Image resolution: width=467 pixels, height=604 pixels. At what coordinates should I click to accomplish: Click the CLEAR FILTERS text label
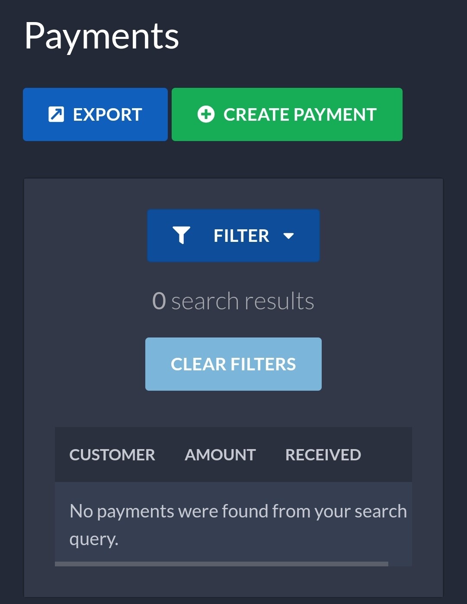coord(233,364)
